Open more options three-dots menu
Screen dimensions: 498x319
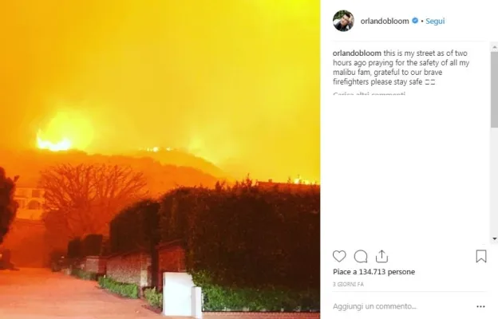pyautogui.click(x=481, y=306)
